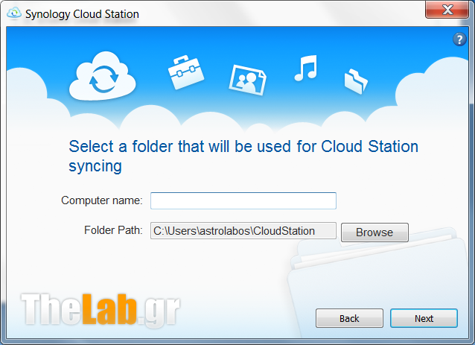Click the cloud sync arrows icon
The image size is (475, 345).
coord(103,76)
